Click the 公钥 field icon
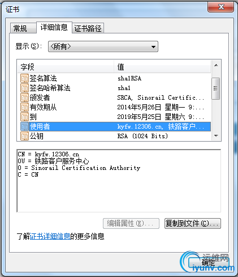 point(24,136)
